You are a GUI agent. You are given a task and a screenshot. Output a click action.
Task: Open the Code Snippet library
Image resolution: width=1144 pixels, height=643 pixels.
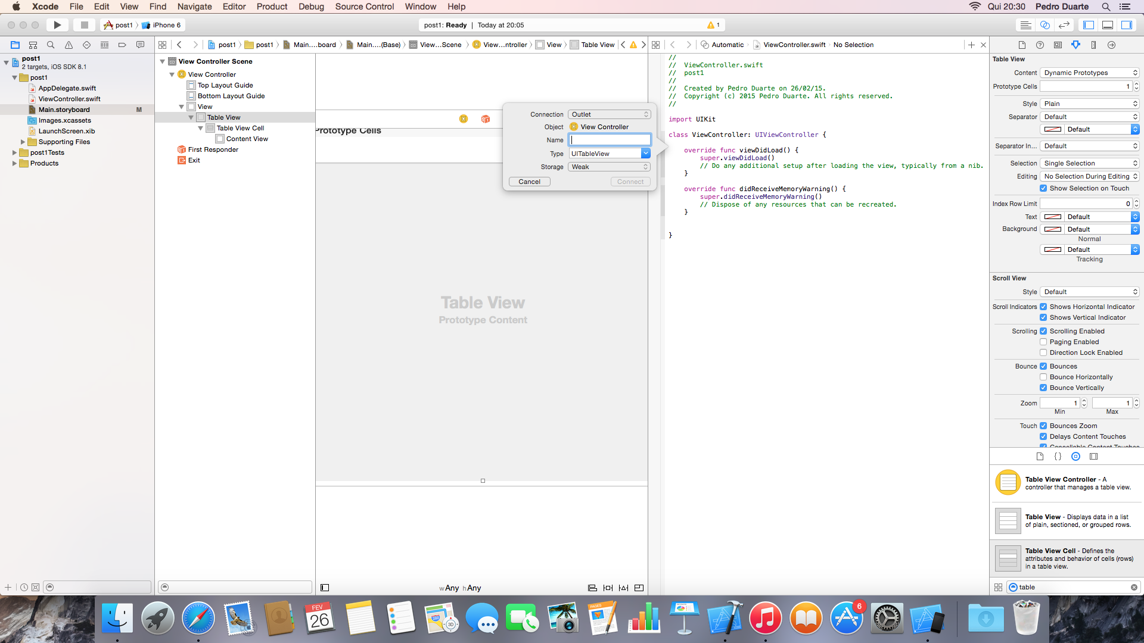pos(1058,457)
